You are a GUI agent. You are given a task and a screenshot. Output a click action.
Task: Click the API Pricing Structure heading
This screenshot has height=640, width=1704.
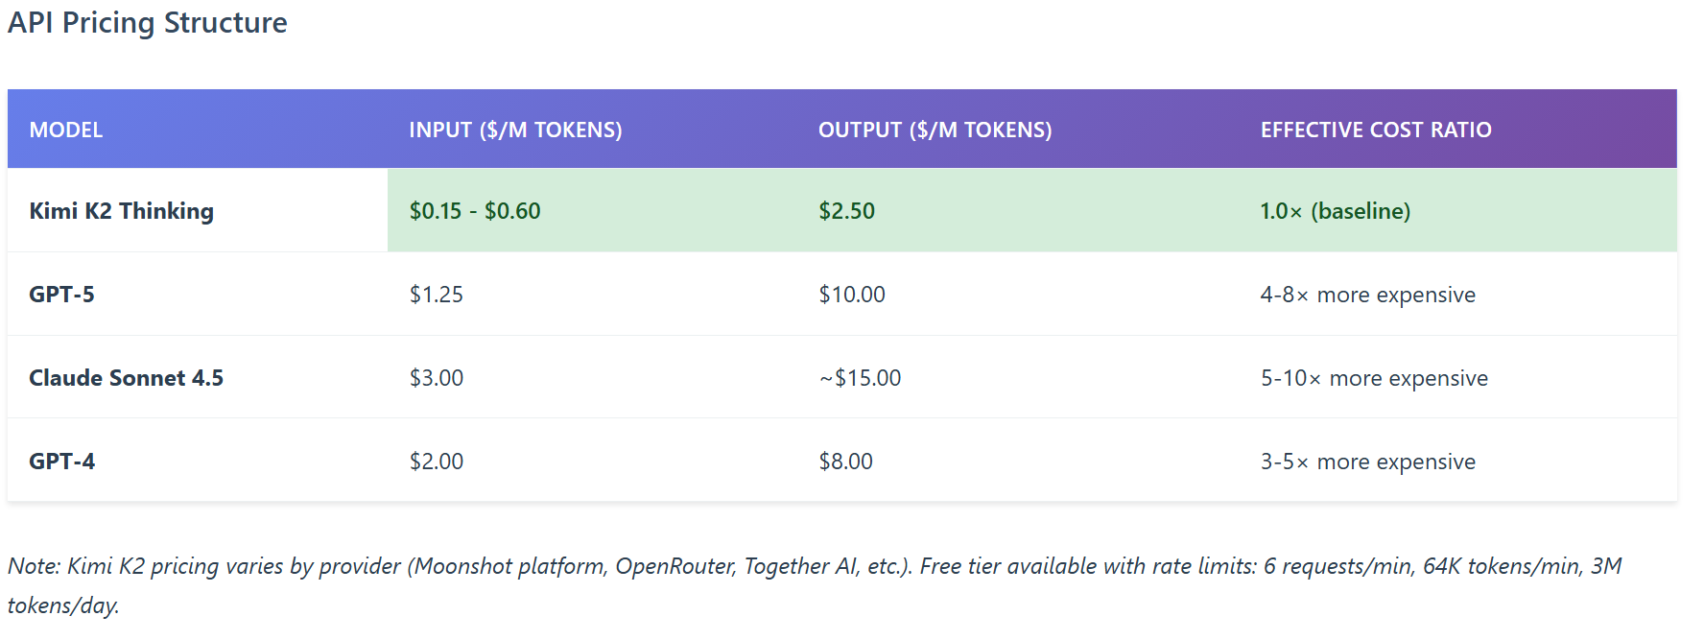click(148, 23)
